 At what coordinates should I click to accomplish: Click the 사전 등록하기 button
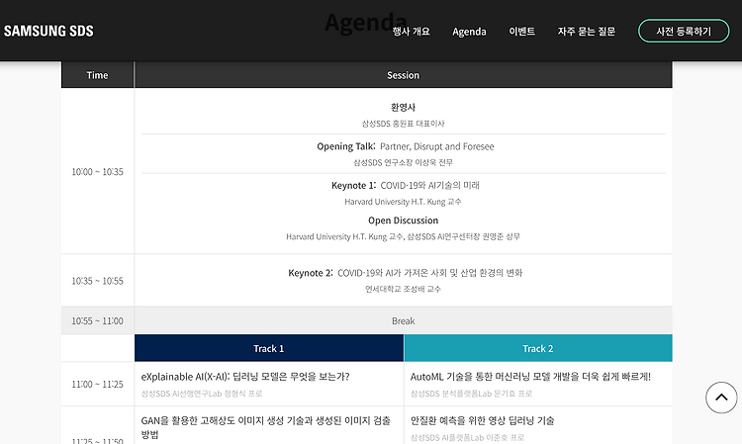click(x=684, y=31)
